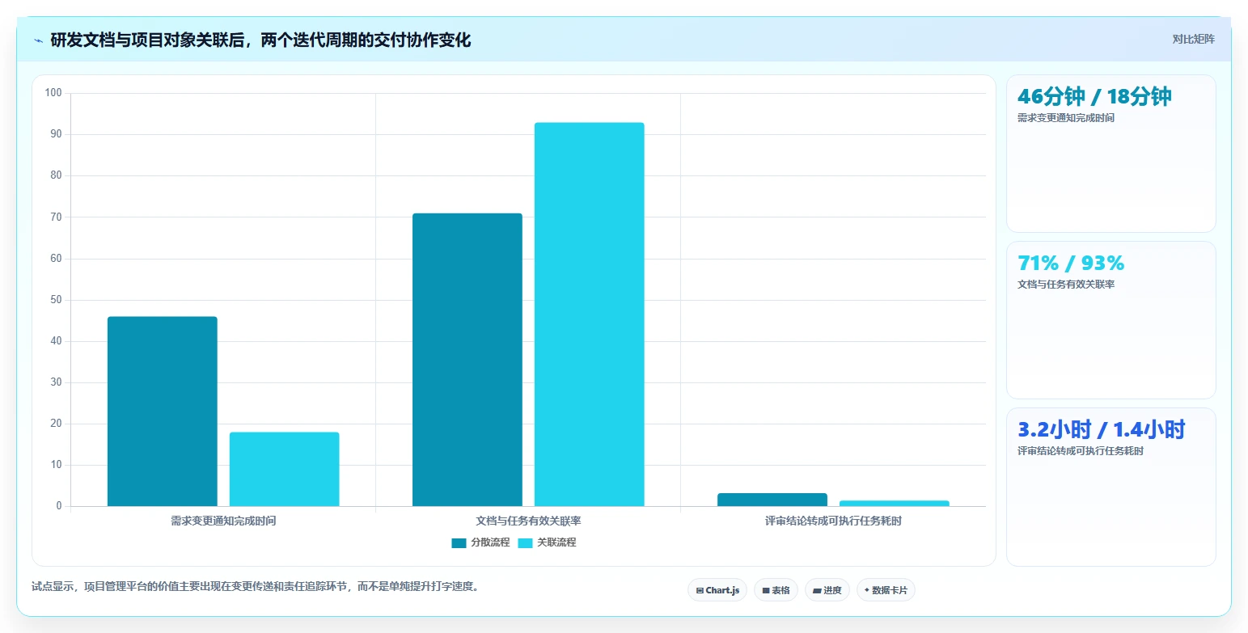Viewport: 1248px width, 633px height.
Task: Toggle the 关联流程 legend item
Action: (x=547, y=542)
